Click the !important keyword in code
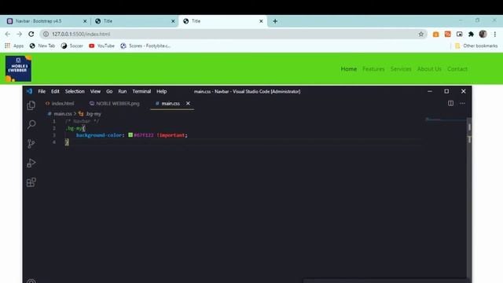Viewport: 503px width, 283px height. (171, 135)
